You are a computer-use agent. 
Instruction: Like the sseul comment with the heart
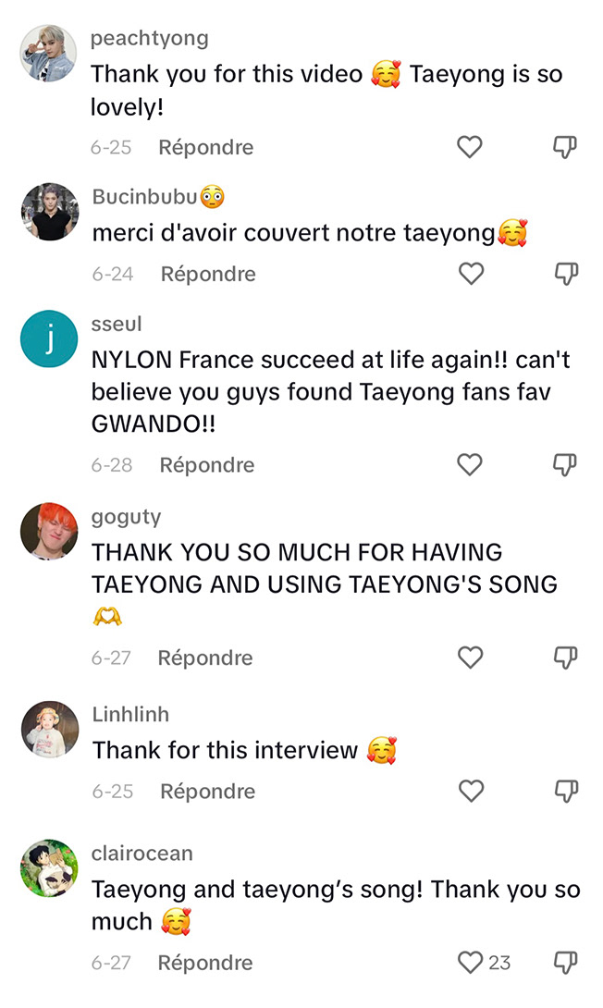[469, 464]
